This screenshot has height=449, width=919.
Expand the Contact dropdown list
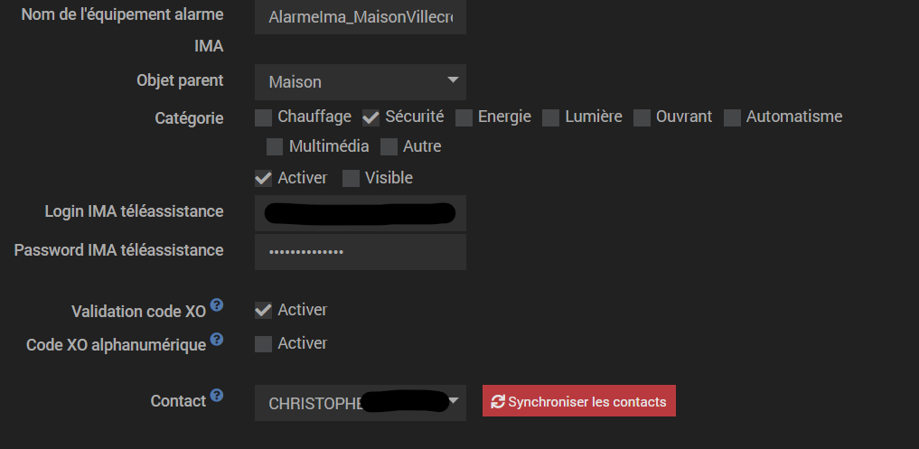(361, 403)
